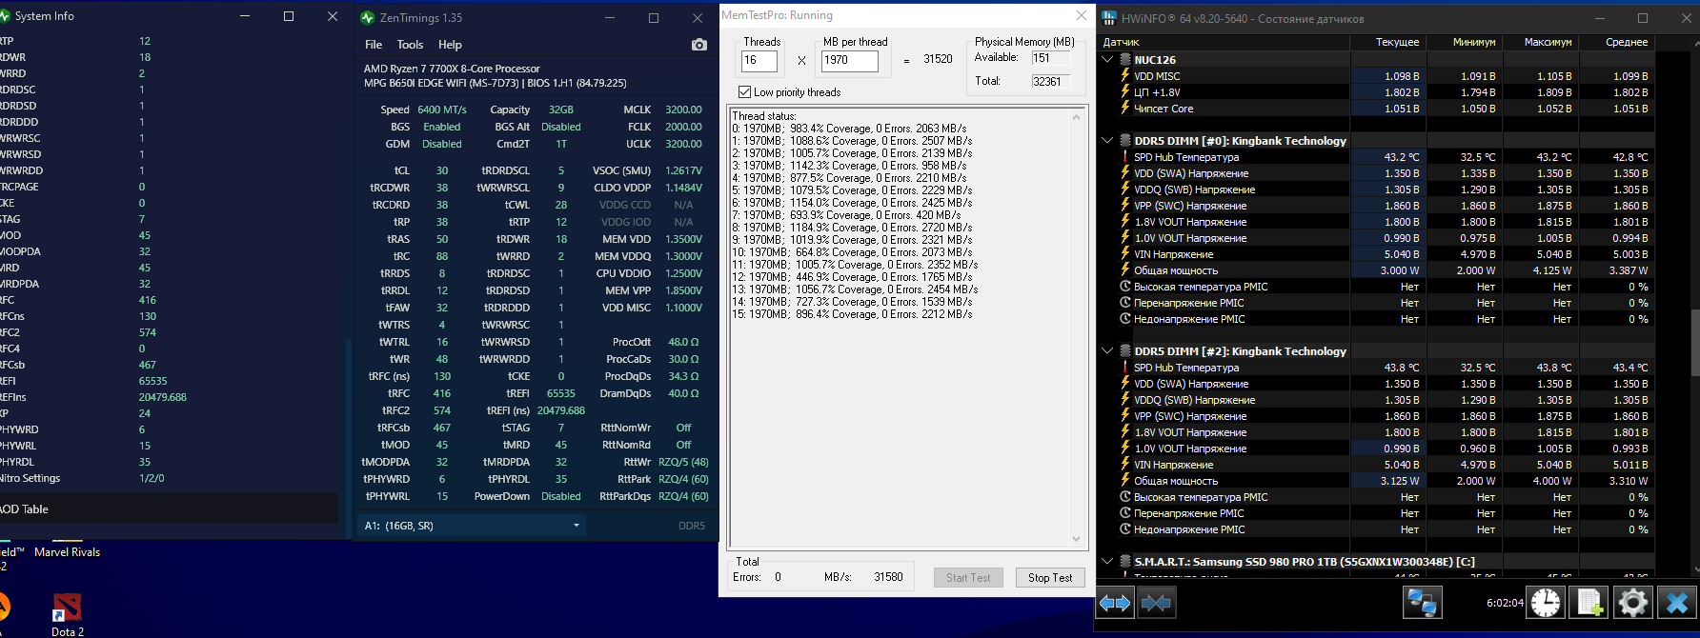Viewport: 1700px width, 638px height.
Task: Click the ZenTimings screenshot camera icon
Action: 698,45
